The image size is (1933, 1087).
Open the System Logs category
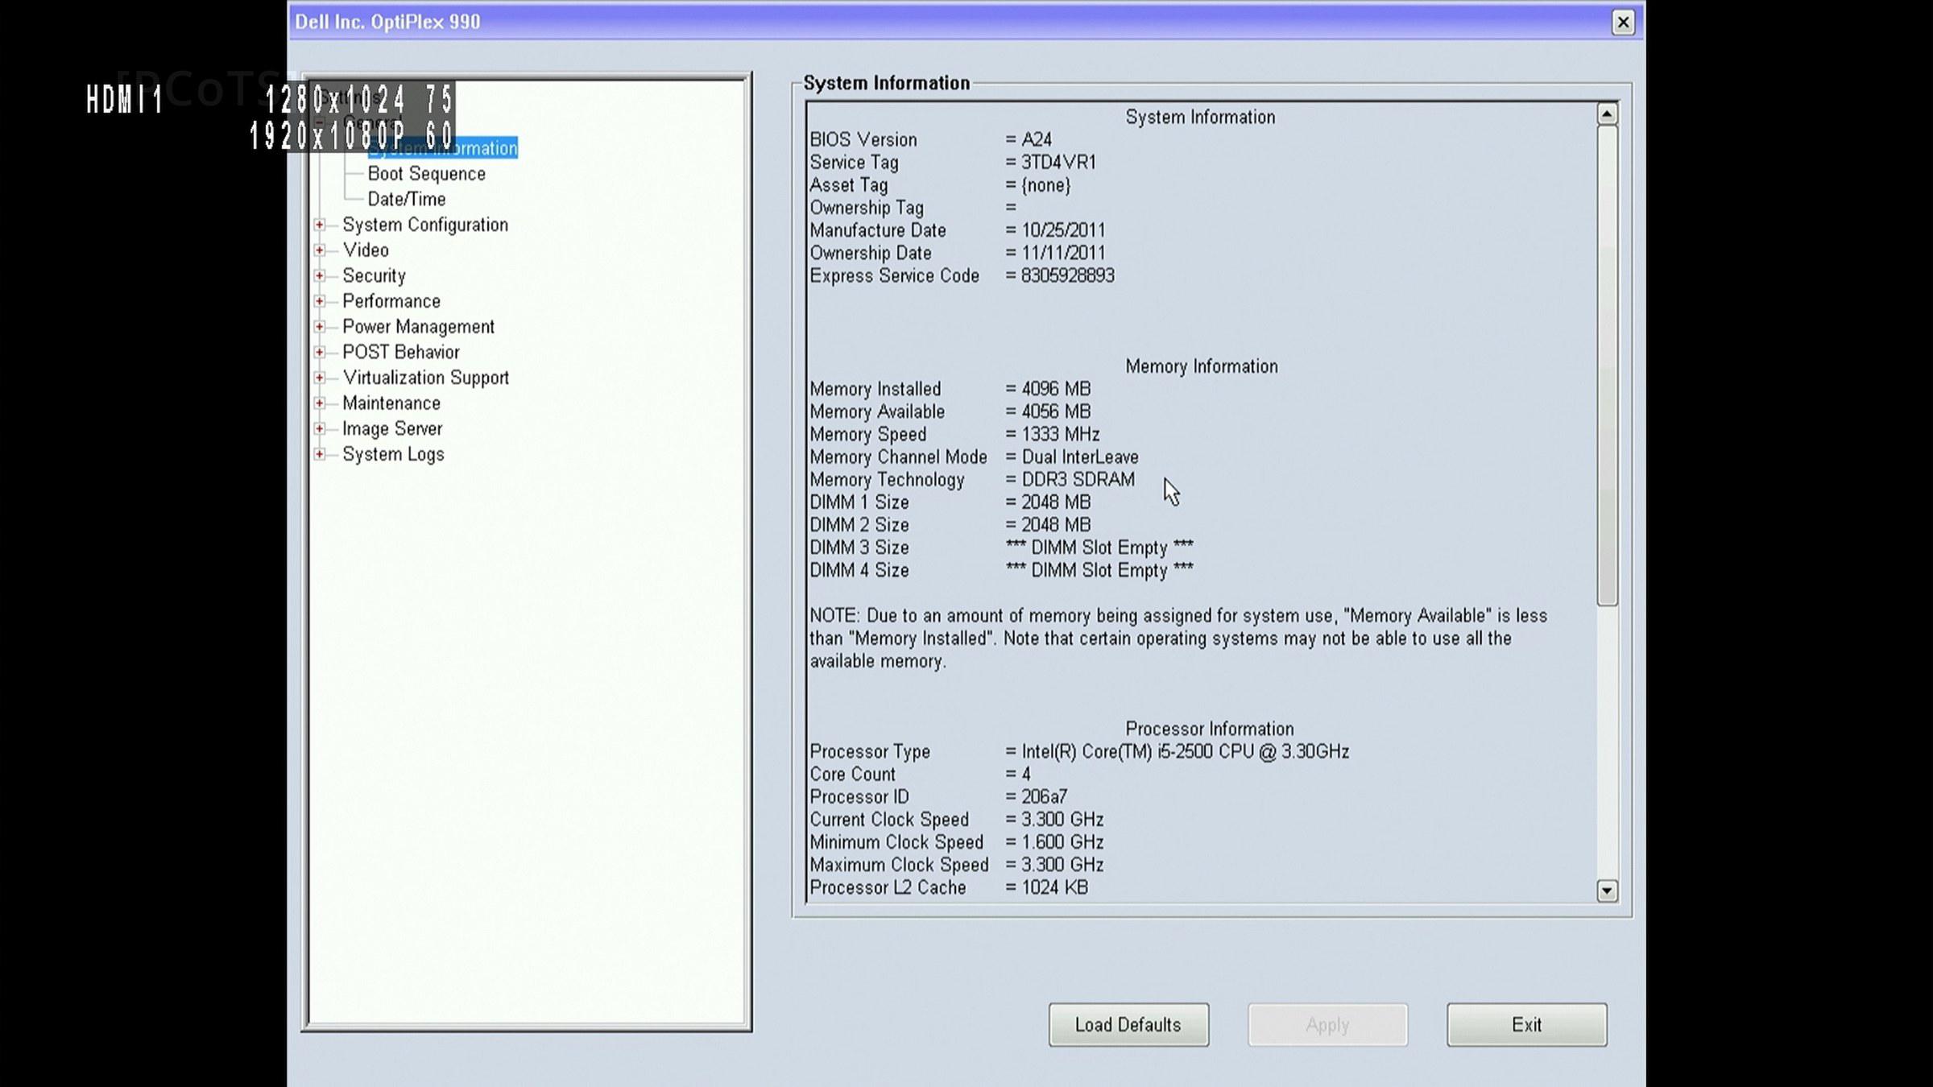point(393,454)
